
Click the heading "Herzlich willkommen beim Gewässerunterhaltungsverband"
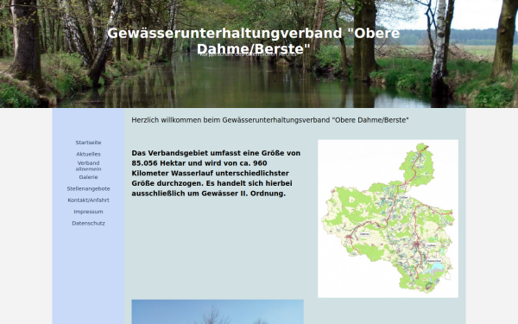[270, 120]
